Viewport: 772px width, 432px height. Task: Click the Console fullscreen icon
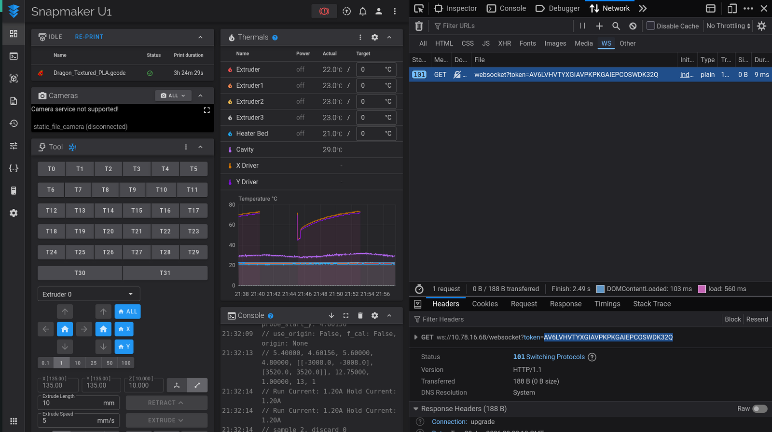click(346, 315)
